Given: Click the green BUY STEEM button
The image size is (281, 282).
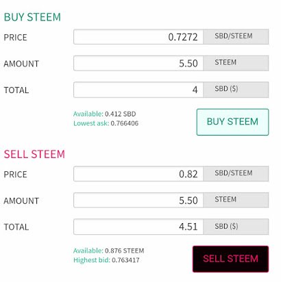Looking at the screenshot, I should (x=232, y=122).
